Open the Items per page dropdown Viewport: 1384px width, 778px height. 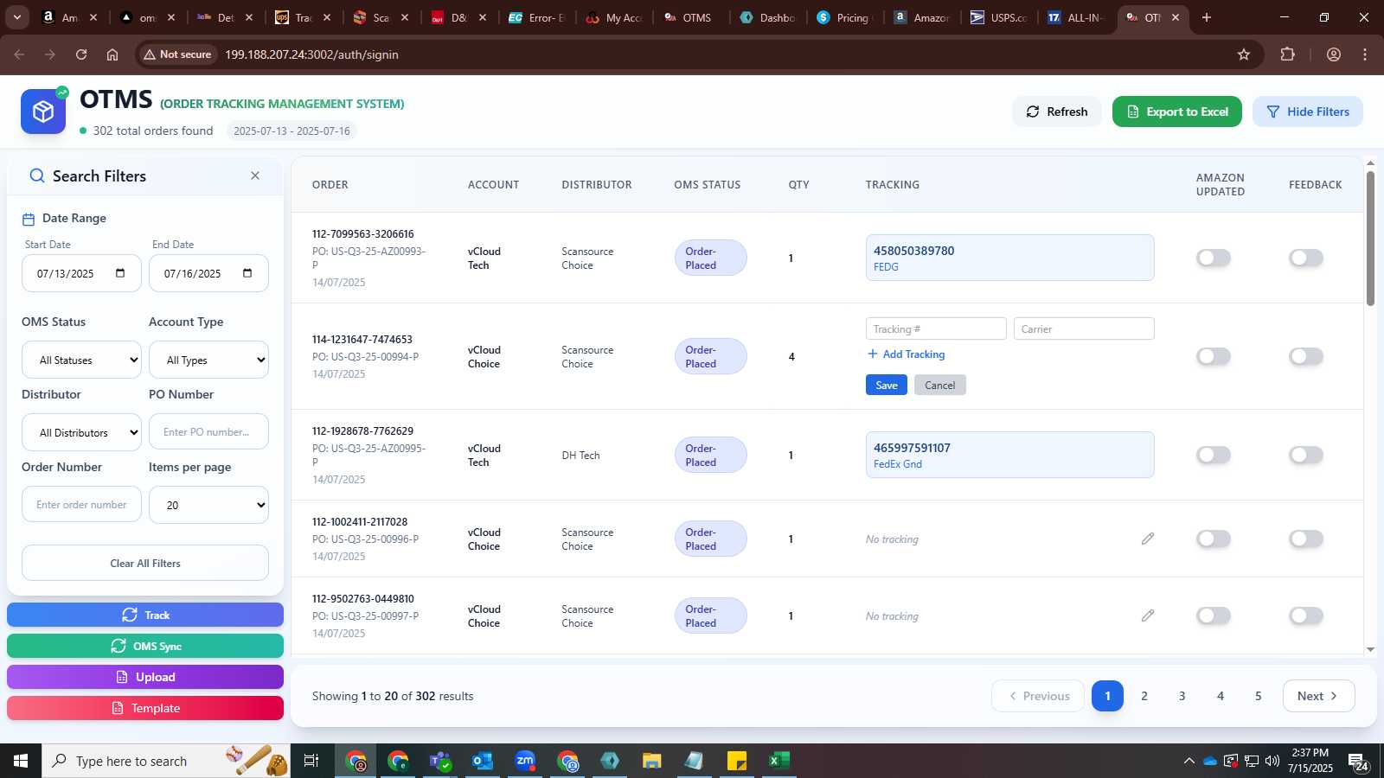[208, 505]
